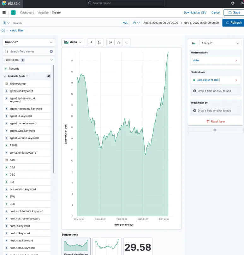Expand the Field filters dropdown
Image resolution: width=244 pixels, height=255 pixels.
pyautogui.click(x=52, y=60)
